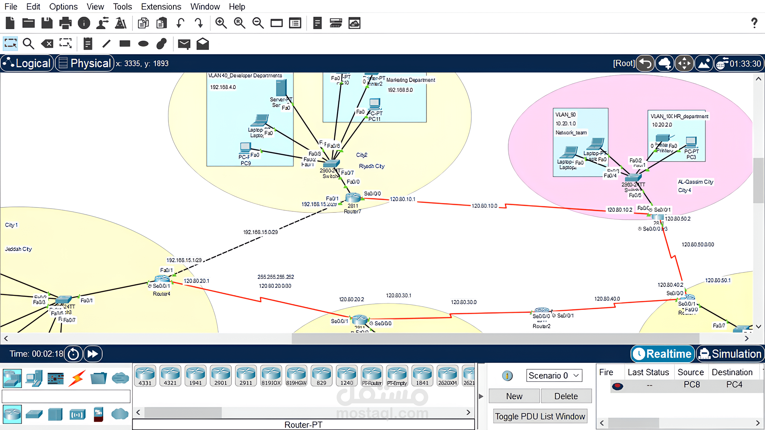Zoom out of the workspace
This screenshot has width=765, height=430.
[258, 23]
